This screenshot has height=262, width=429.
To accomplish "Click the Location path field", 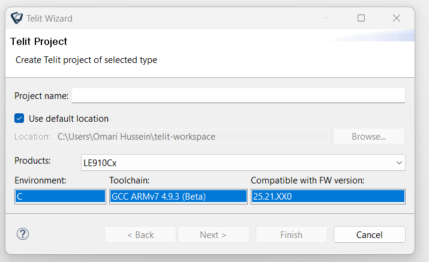I will tap(191, 136).
